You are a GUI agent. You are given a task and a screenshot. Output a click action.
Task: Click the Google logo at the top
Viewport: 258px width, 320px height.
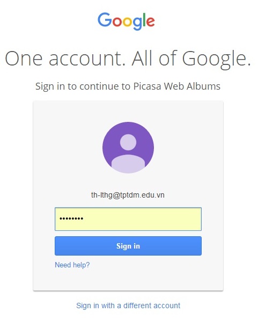(x=126, y=21)
